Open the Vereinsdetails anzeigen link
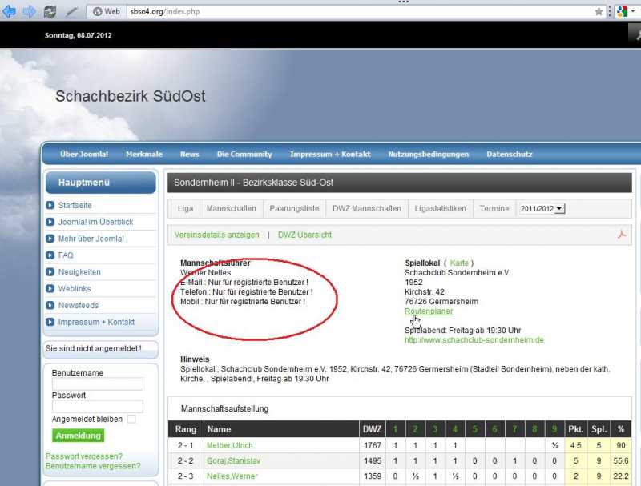Viewport: 641px width, 486px height. pos(217,235)
